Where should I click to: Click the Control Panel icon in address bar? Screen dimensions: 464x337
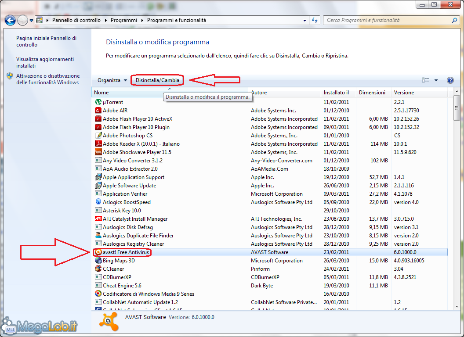click(39, 20)
